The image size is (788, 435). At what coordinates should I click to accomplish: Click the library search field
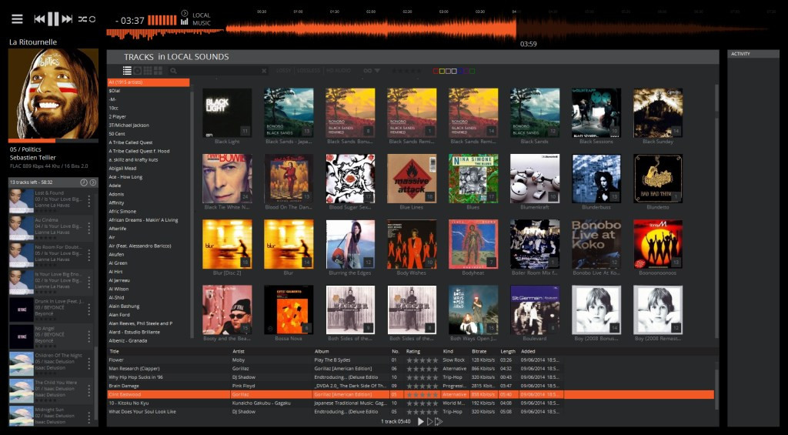click(x=219, y=71)
